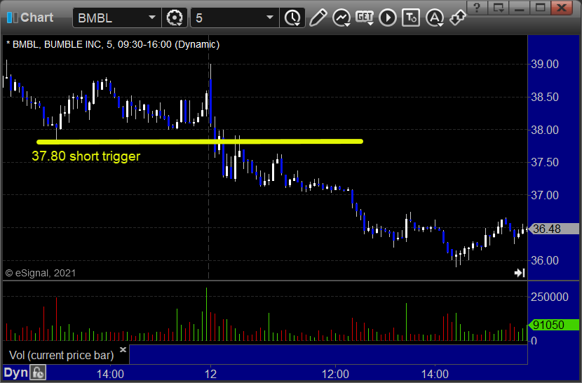The height and width of the screenshot is (383, 582).
Task: Click the '37.80 short trigger' text label
Action: [86, 156]
